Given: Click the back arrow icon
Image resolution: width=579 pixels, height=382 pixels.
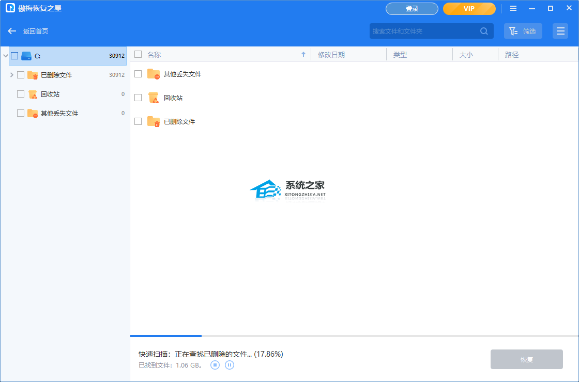Looking at the screenshot, I should 12,31.
